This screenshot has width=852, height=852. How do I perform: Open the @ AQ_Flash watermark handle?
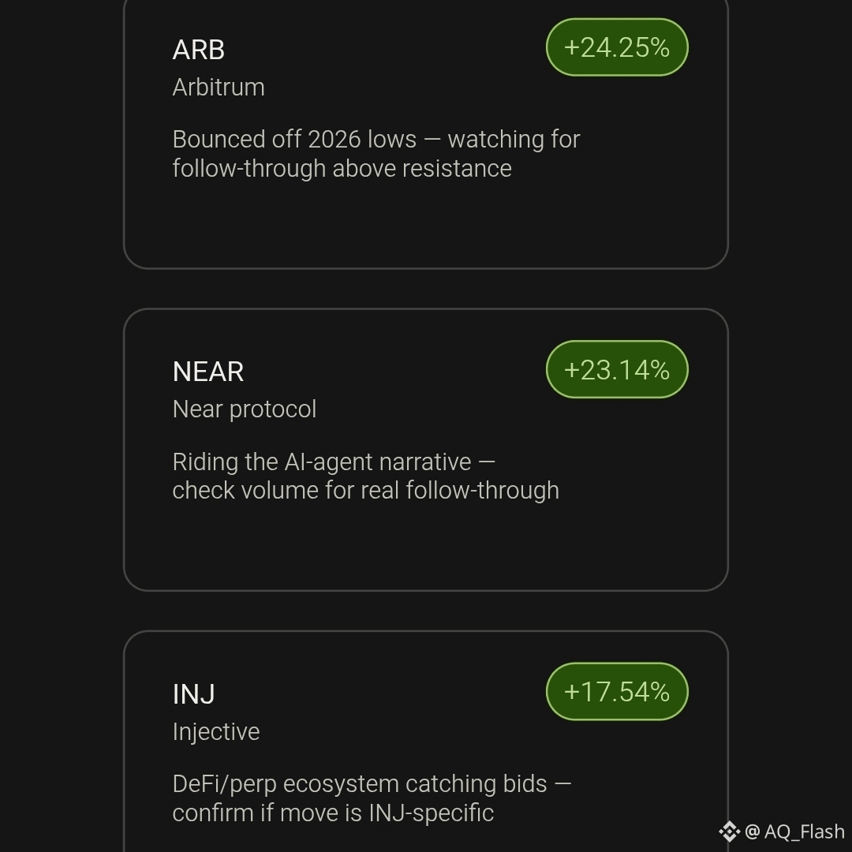(x=795, y=831)
